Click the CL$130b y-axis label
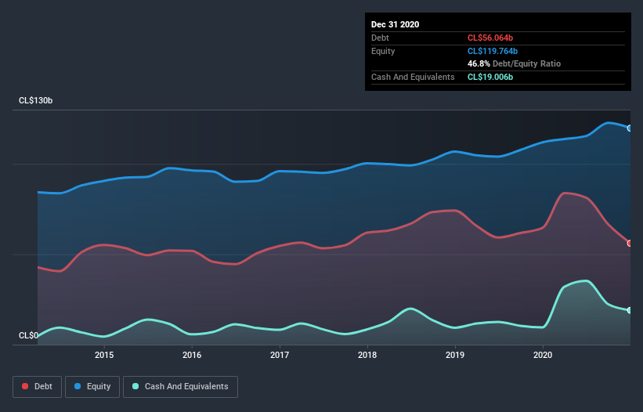The height and width of the screenshot is (412, 643). (36, 100)
